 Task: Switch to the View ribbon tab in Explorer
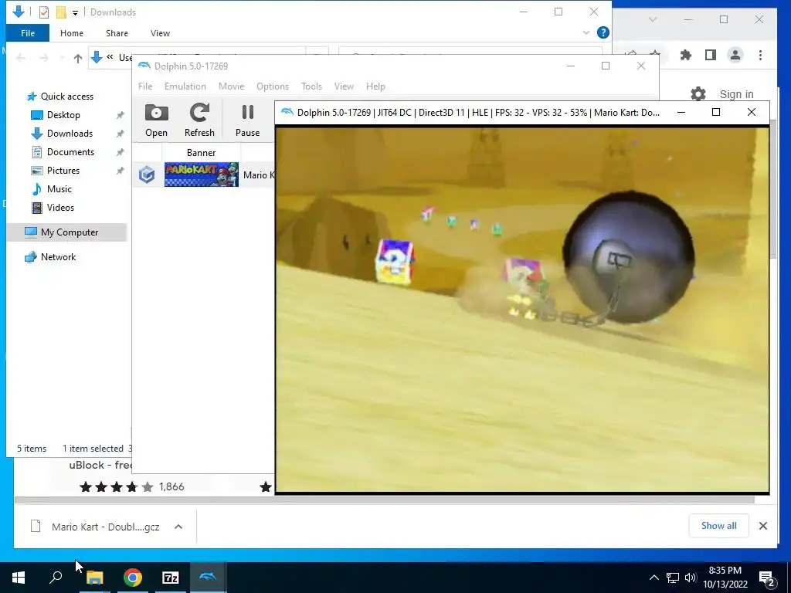[160, 32]
